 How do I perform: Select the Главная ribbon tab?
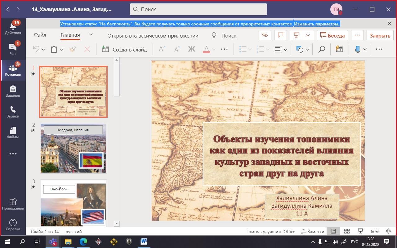(x=70, y=35)
